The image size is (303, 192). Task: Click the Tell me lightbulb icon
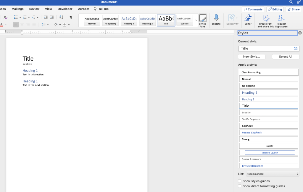95,9
